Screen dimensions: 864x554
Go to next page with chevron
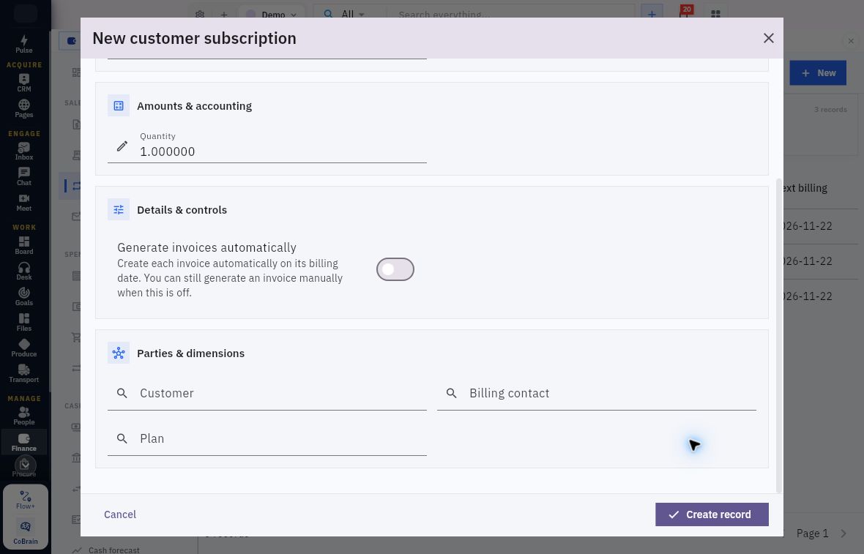pos(843,533)
